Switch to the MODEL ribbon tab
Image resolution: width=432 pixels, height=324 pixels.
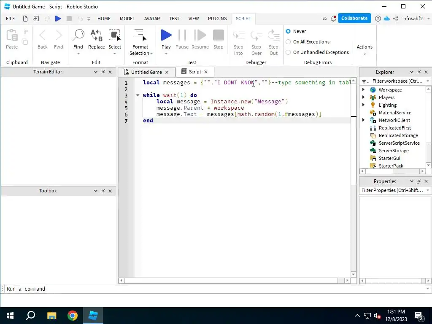click(127, 19)
